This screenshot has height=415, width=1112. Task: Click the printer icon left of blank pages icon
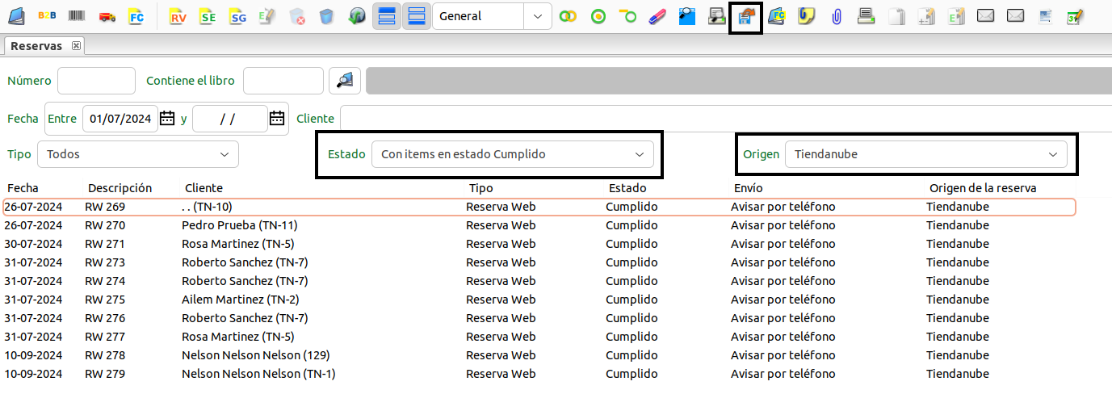pos(866,16)
